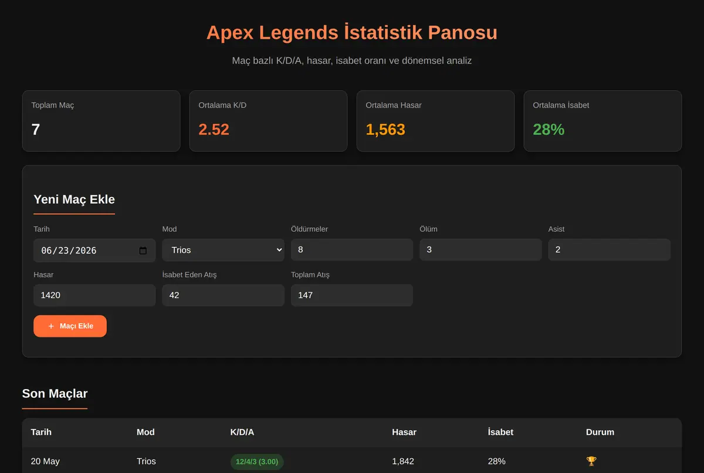
Task: Click the trophy icon in the 20 May row
Action: (591, 461)
